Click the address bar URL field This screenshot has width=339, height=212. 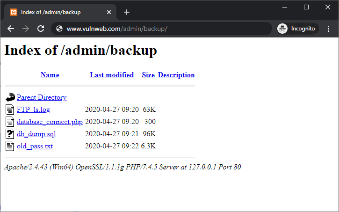click(x=164, y=29)
